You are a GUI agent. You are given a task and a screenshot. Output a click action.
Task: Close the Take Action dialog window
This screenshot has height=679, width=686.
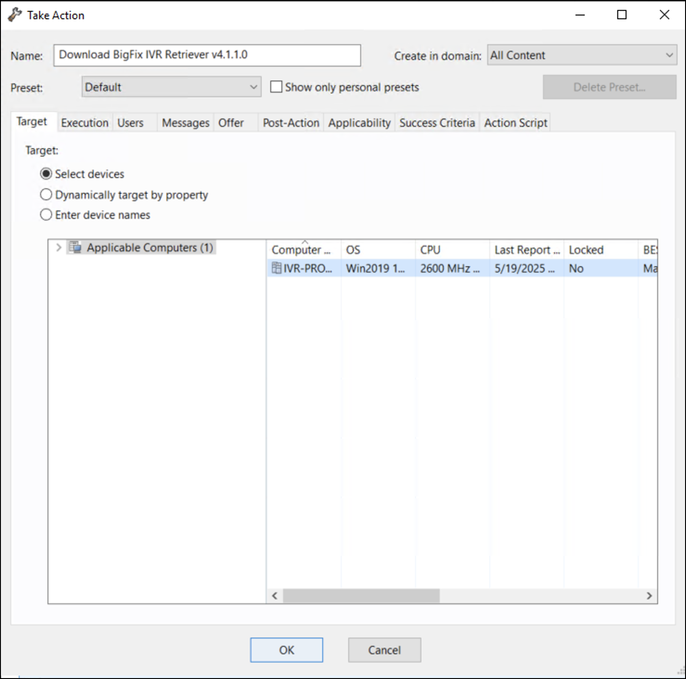664,15
